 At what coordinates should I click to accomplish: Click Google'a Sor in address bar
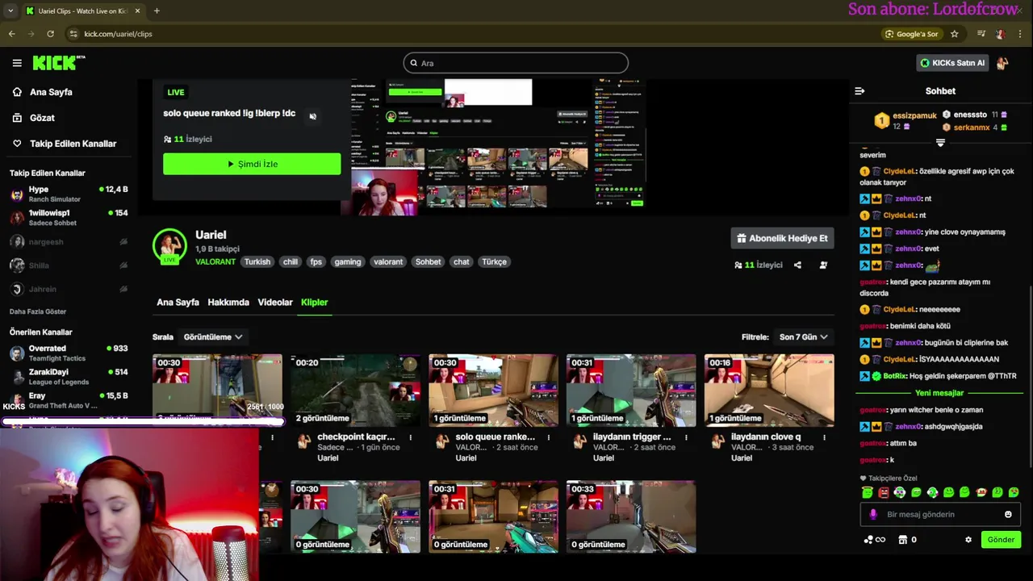pyautogui.click(x=912, y=34)
